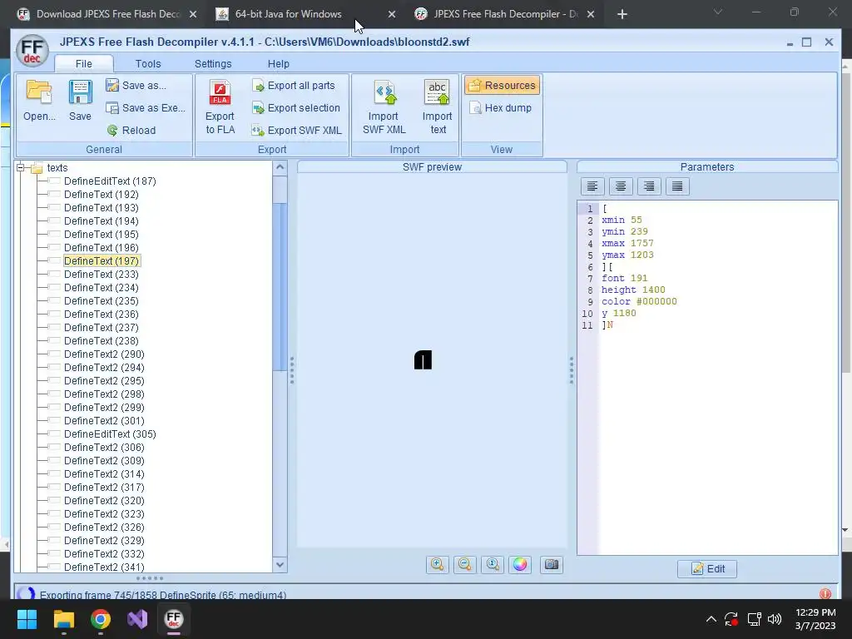
Task: Show hidden system tray icons
Action: [711, 619]
